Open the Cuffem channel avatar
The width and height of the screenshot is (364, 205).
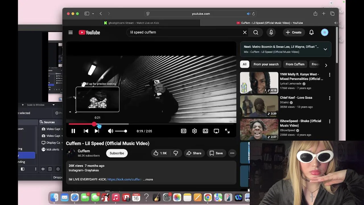point(71,153)
